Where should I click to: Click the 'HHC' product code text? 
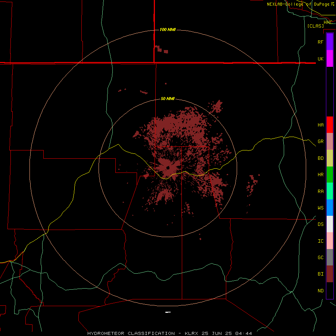click(x=328, y=22)
